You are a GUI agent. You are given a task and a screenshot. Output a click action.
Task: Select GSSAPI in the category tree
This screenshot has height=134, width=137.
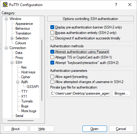tap(33, 87)
